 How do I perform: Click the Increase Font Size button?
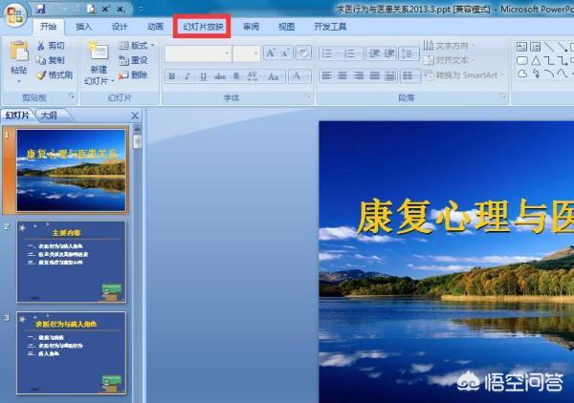click(272, 53)
